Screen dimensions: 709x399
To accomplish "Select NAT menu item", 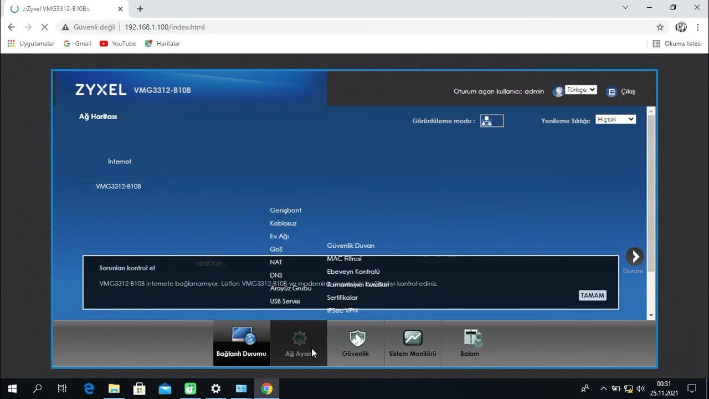I will click(x=276, y=262).
